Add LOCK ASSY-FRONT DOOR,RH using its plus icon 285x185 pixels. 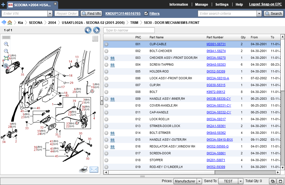pos(106,78)
